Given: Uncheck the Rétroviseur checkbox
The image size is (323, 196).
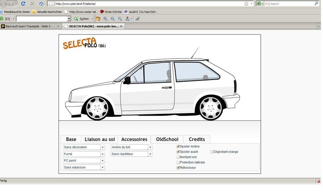Looking at the screenshot, I should [178, 168].
